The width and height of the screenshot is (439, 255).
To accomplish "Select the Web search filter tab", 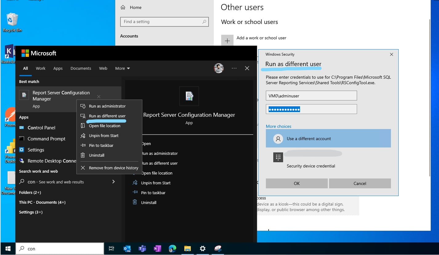I will (103, 68).
